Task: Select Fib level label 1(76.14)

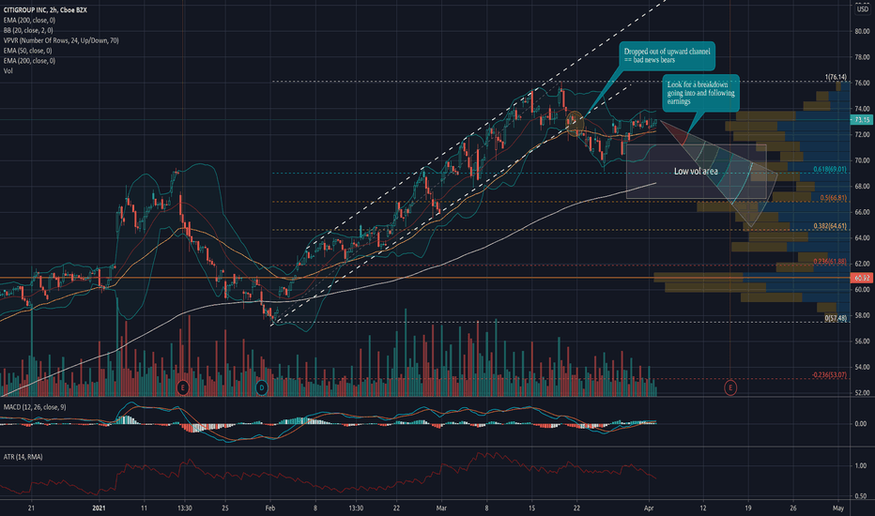Action: click(836, 77)
